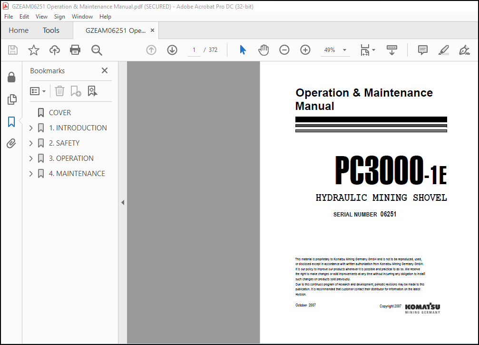This screenshot has width=479, height=345.
Task: Expand the 3. OPERATION bookmark
Action: [x=31, y=158]
